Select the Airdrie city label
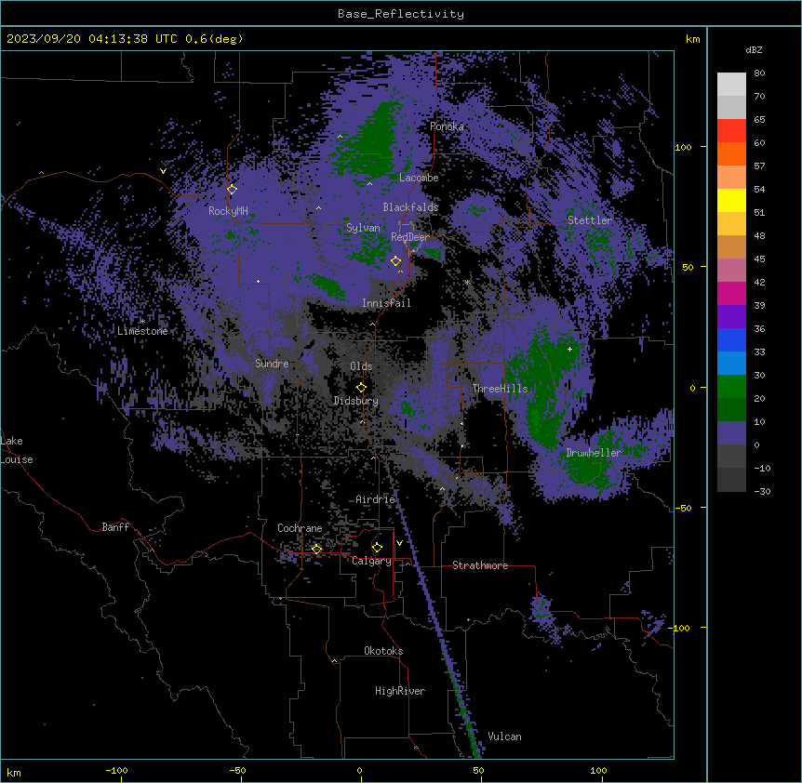Screen dimensions: 802x783 [x=375, y=499]
